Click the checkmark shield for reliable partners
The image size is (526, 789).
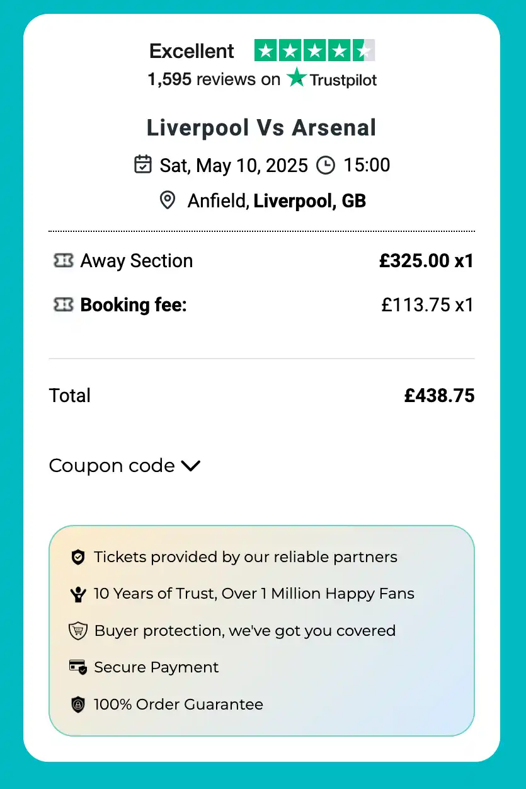coord(77,557)
